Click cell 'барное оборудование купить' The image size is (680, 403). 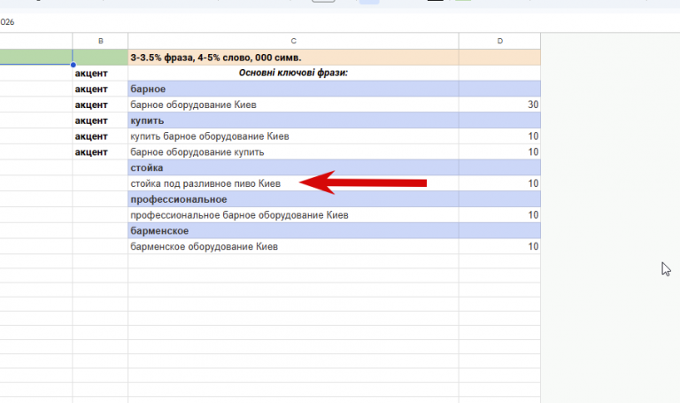pyautogui.click(x=293, y=151)
